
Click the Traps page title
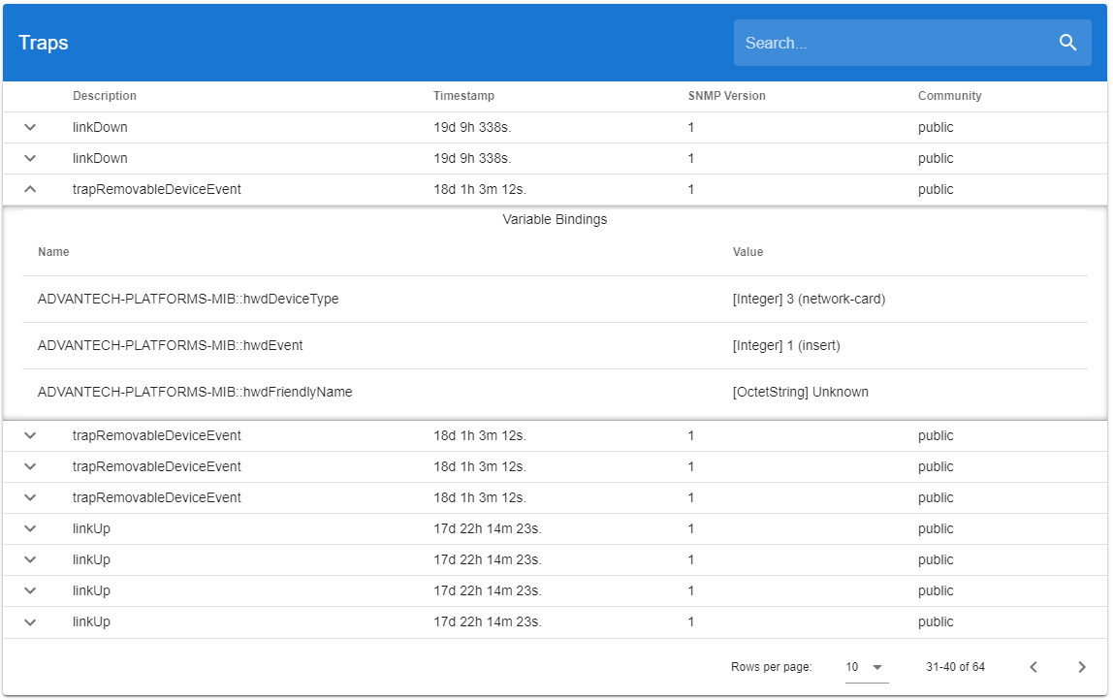click(44, 43)
